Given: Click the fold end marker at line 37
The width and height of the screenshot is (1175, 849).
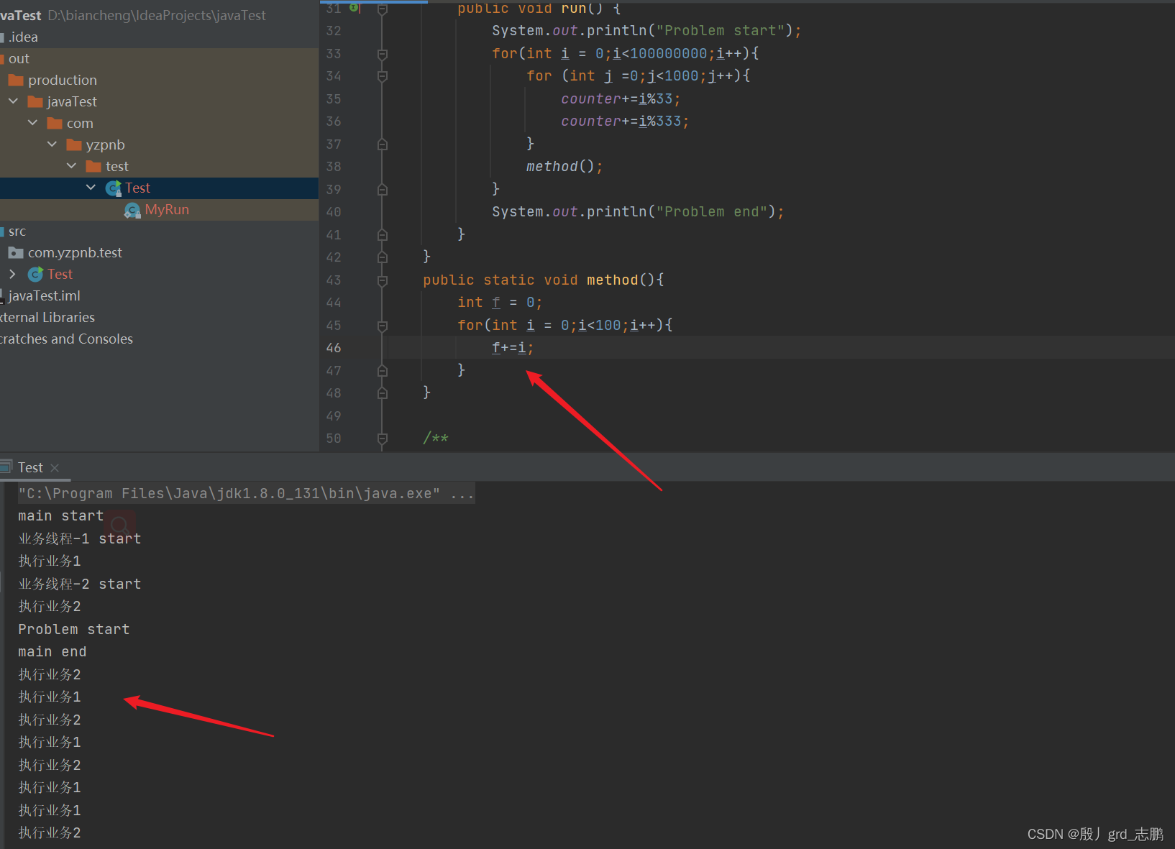Looking at the screenshot, I should pos(383,144).
